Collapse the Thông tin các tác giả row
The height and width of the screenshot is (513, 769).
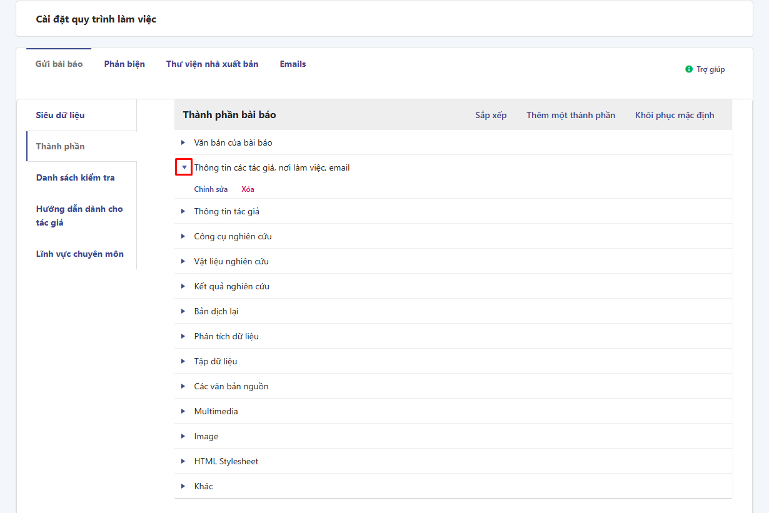(183, 167)
